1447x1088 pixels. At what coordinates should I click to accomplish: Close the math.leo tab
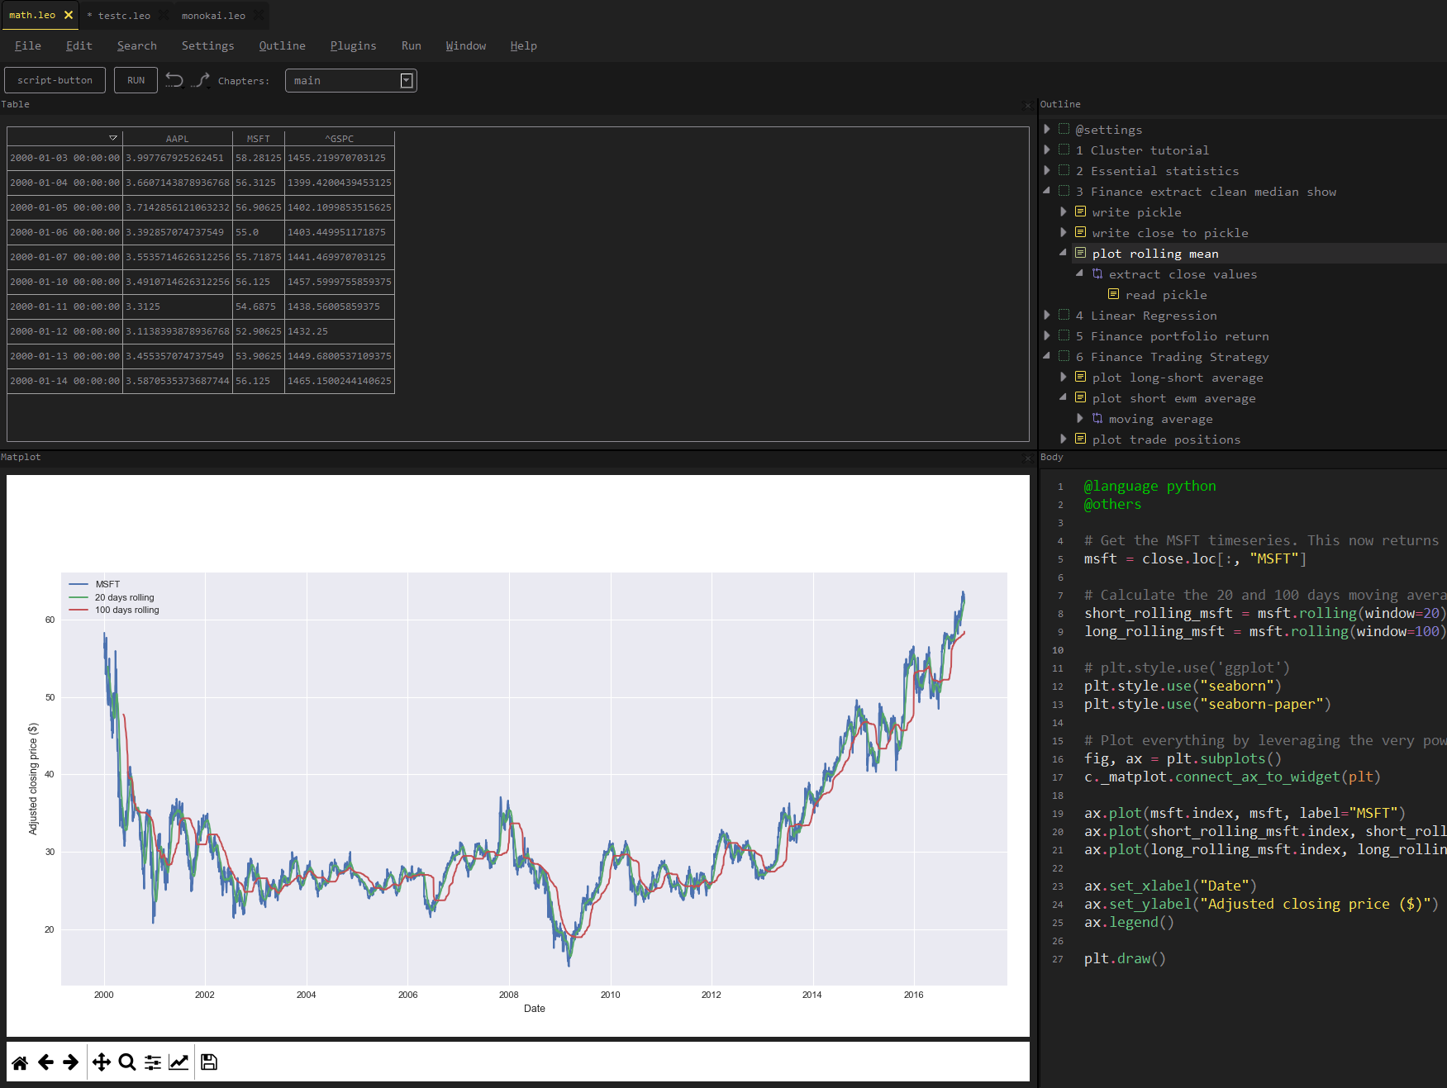(69, 15)
